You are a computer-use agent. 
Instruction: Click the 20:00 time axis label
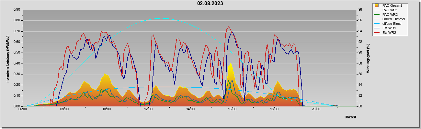click(316, 109)
